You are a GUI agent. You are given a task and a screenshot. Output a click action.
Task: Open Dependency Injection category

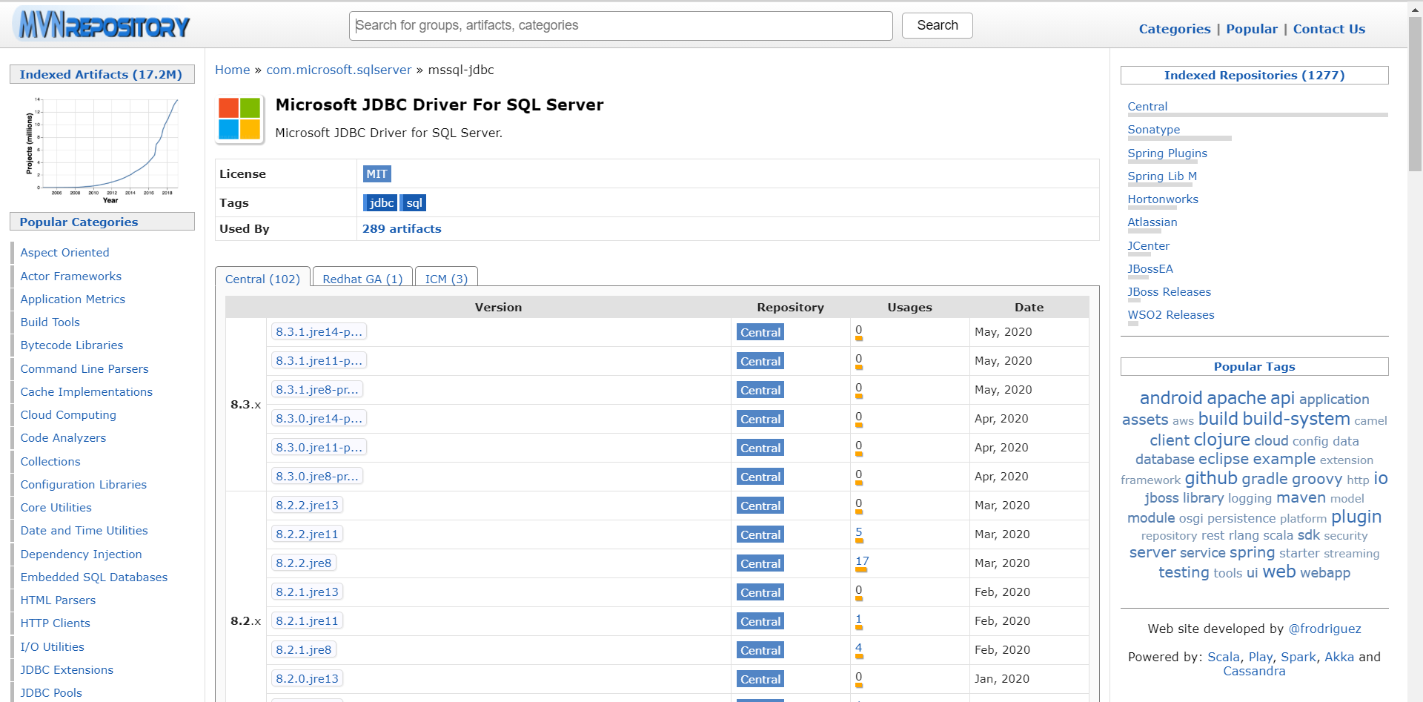click(x=81, y=554)
